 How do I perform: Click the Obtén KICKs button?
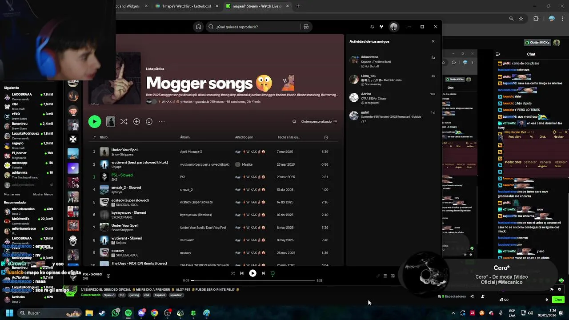click(x=537, y=43)
